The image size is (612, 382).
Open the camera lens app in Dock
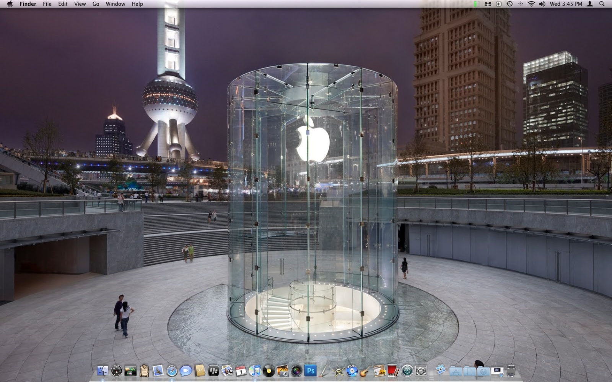[x=296, y=371]
